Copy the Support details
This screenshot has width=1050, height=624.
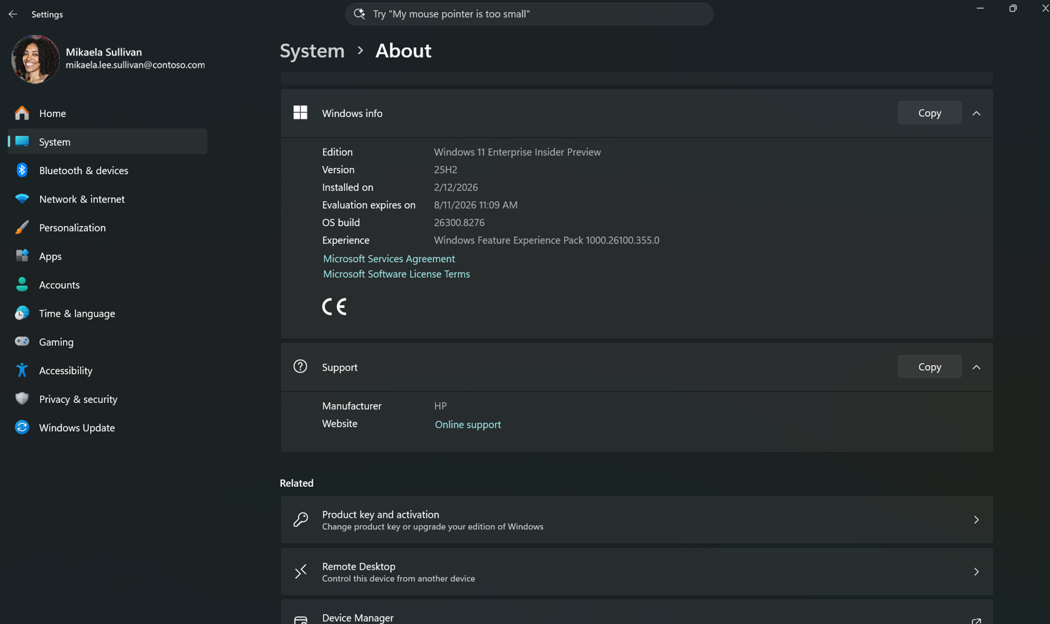coord(930,366)
